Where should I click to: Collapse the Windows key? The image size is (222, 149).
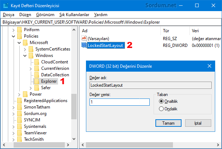tap(25, 56)
